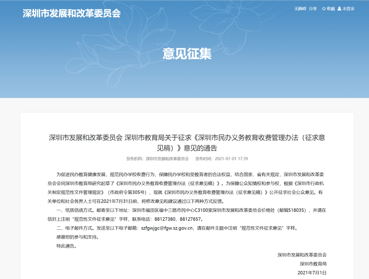Click the email address szfgwjgc@fgw.sz.gov.cn
Image resolution: width=369 pixels, height=279 pixels.
(167, 228)
